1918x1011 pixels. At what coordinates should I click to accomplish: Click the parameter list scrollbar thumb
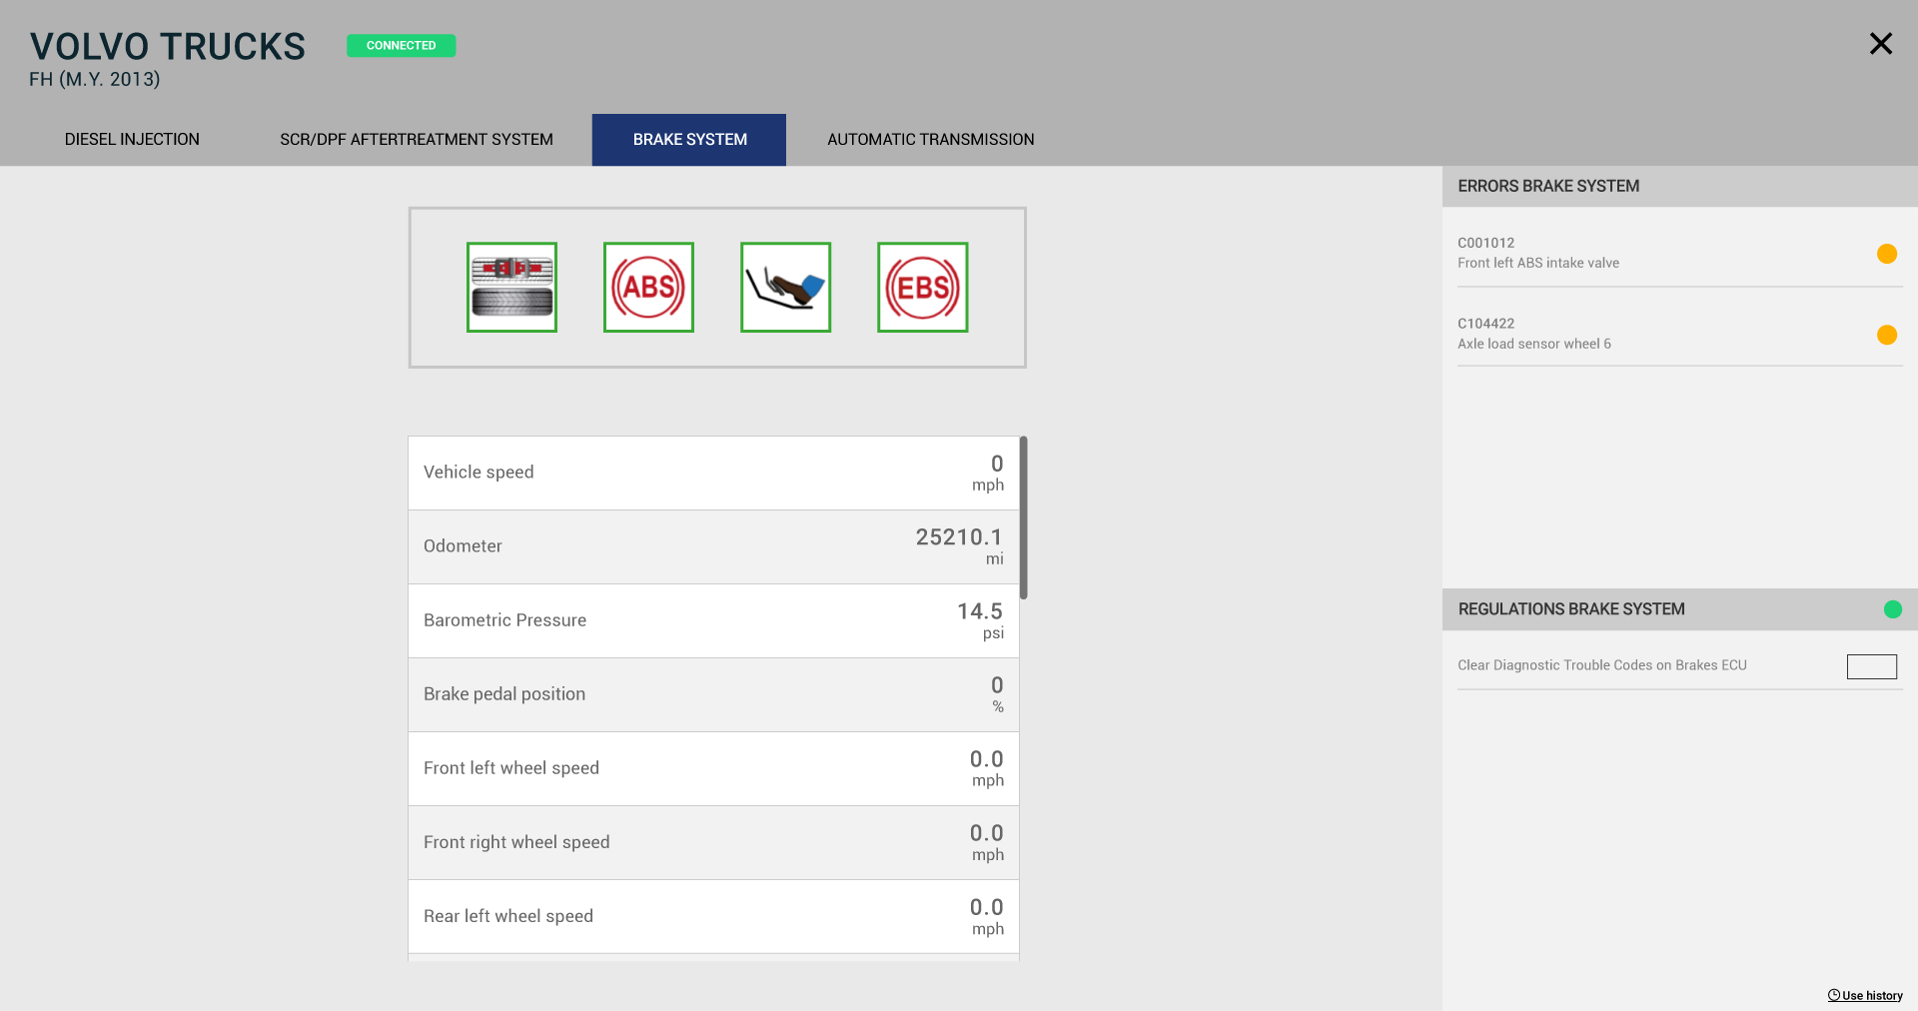point(1023,517)
